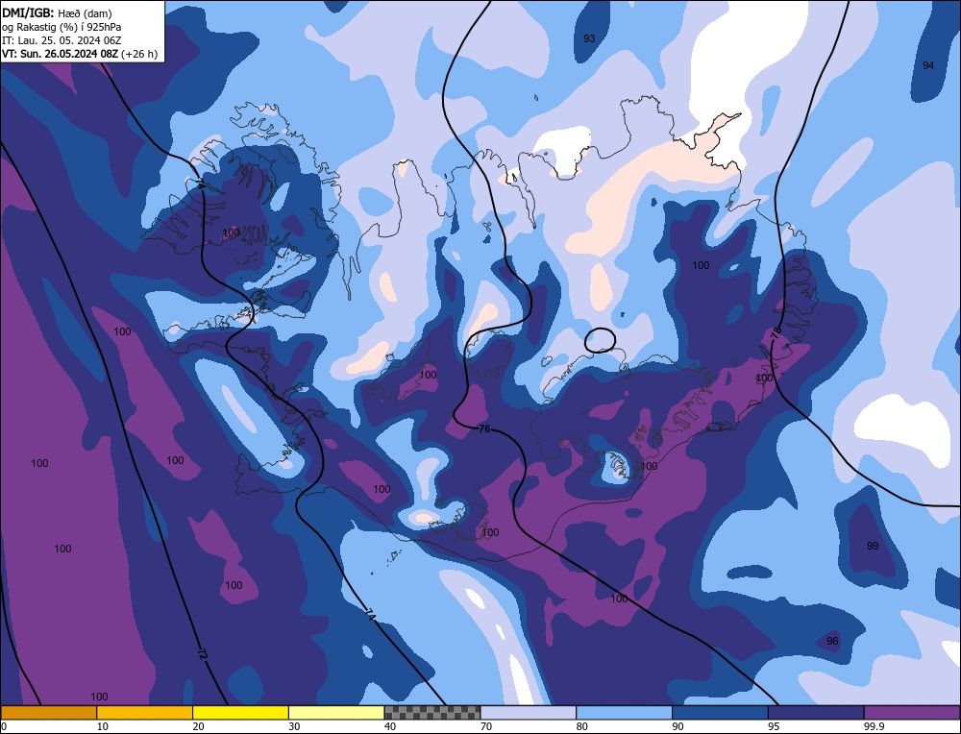Click the dark orange 0–10 legend swatch

[48, 712]
